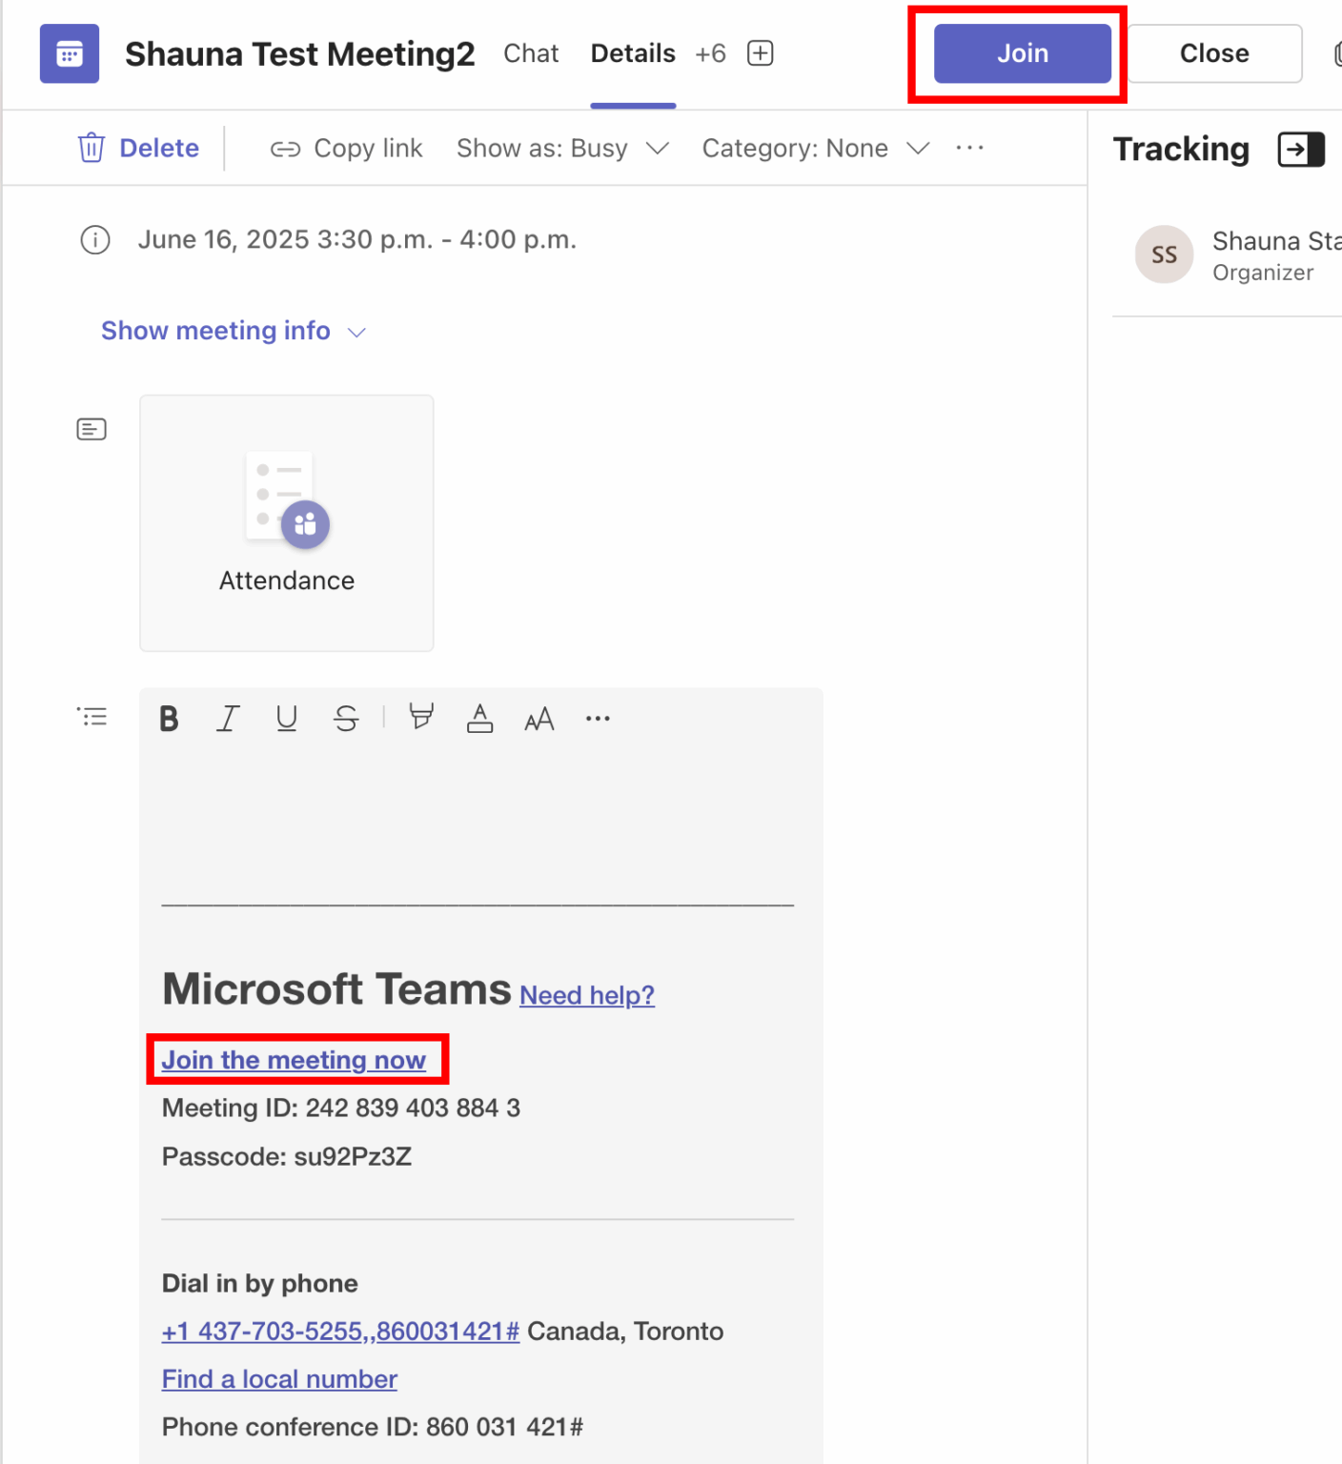This screenshot has width=1342, height=1464.
Task: Open more formatting options ellipsis
Action: pyautogui.click(x=598, y=719)
